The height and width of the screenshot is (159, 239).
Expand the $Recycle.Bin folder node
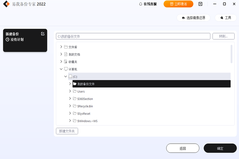pyautogui.click(x=70, y=106)
